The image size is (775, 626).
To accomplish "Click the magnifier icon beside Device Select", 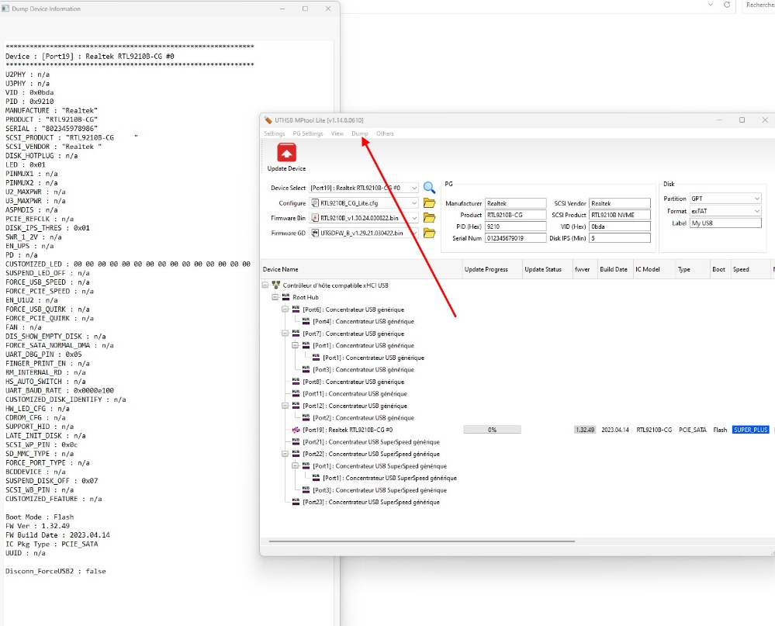I will [x=429, y=188].
